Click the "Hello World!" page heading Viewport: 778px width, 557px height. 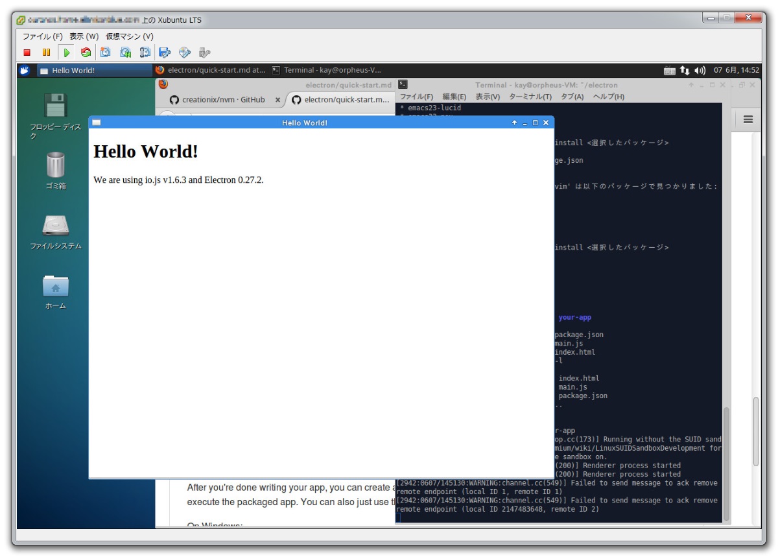[x=146, y=152]
